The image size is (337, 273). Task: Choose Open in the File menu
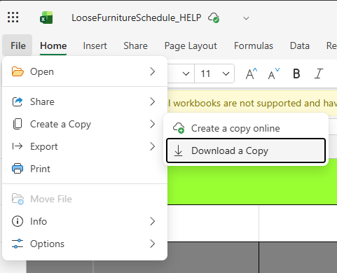tap(85, 71)
